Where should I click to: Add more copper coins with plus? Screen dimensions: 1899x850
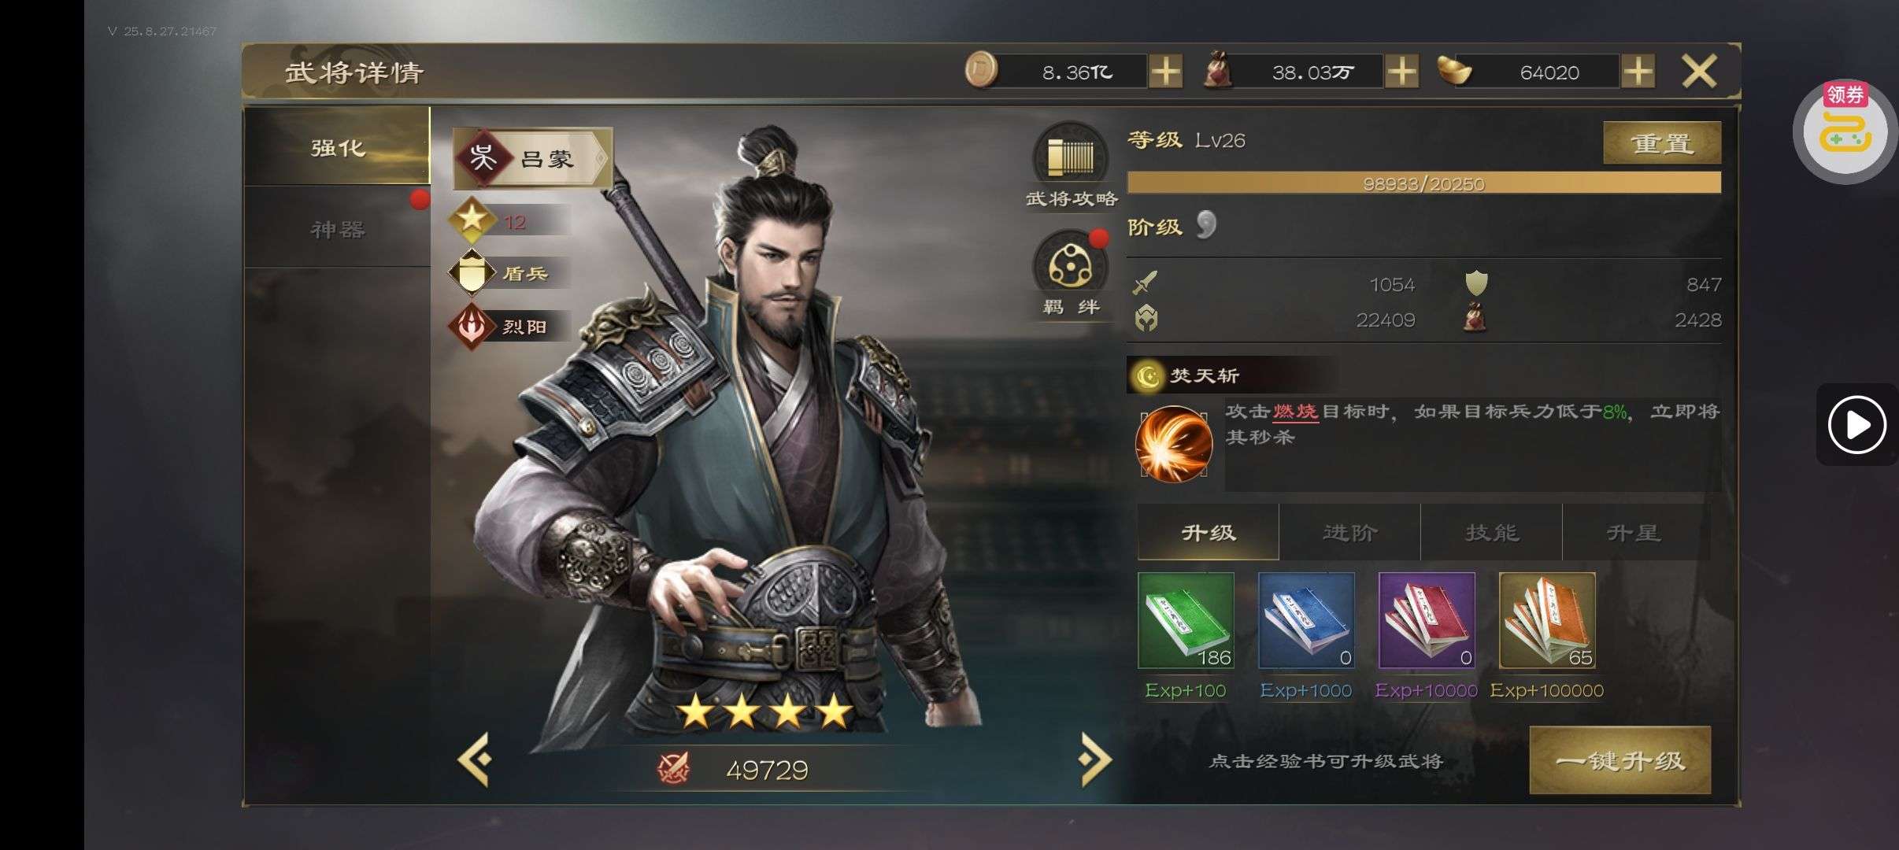[1165, 72]
